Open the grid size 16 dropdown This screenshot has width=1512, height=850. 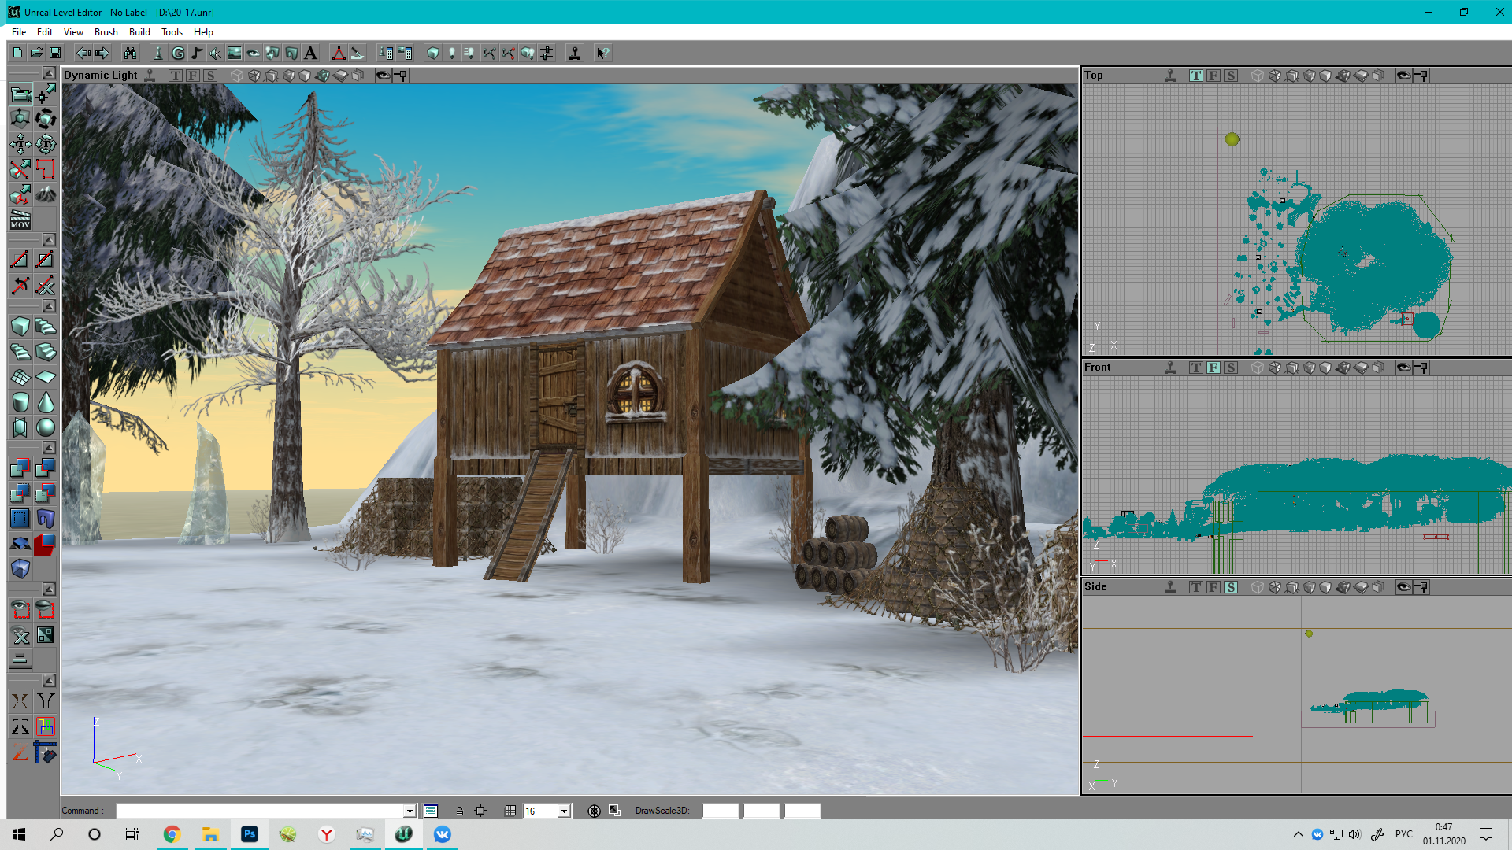point(564,811)
